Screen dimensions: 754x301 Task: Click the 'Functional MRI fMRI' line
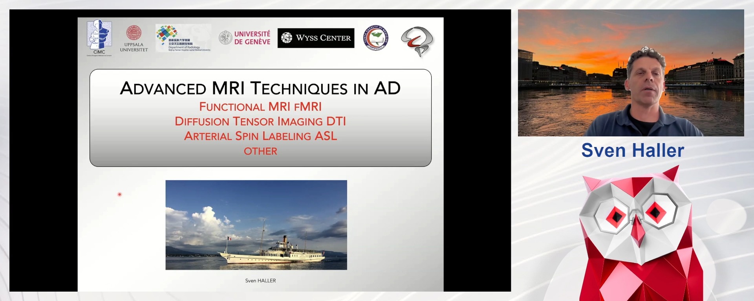260,107
